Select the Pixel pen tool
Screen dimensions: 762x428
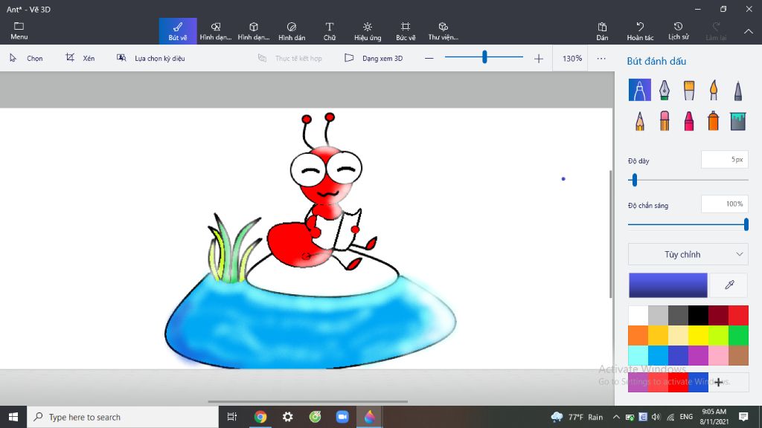click(737, 90)
